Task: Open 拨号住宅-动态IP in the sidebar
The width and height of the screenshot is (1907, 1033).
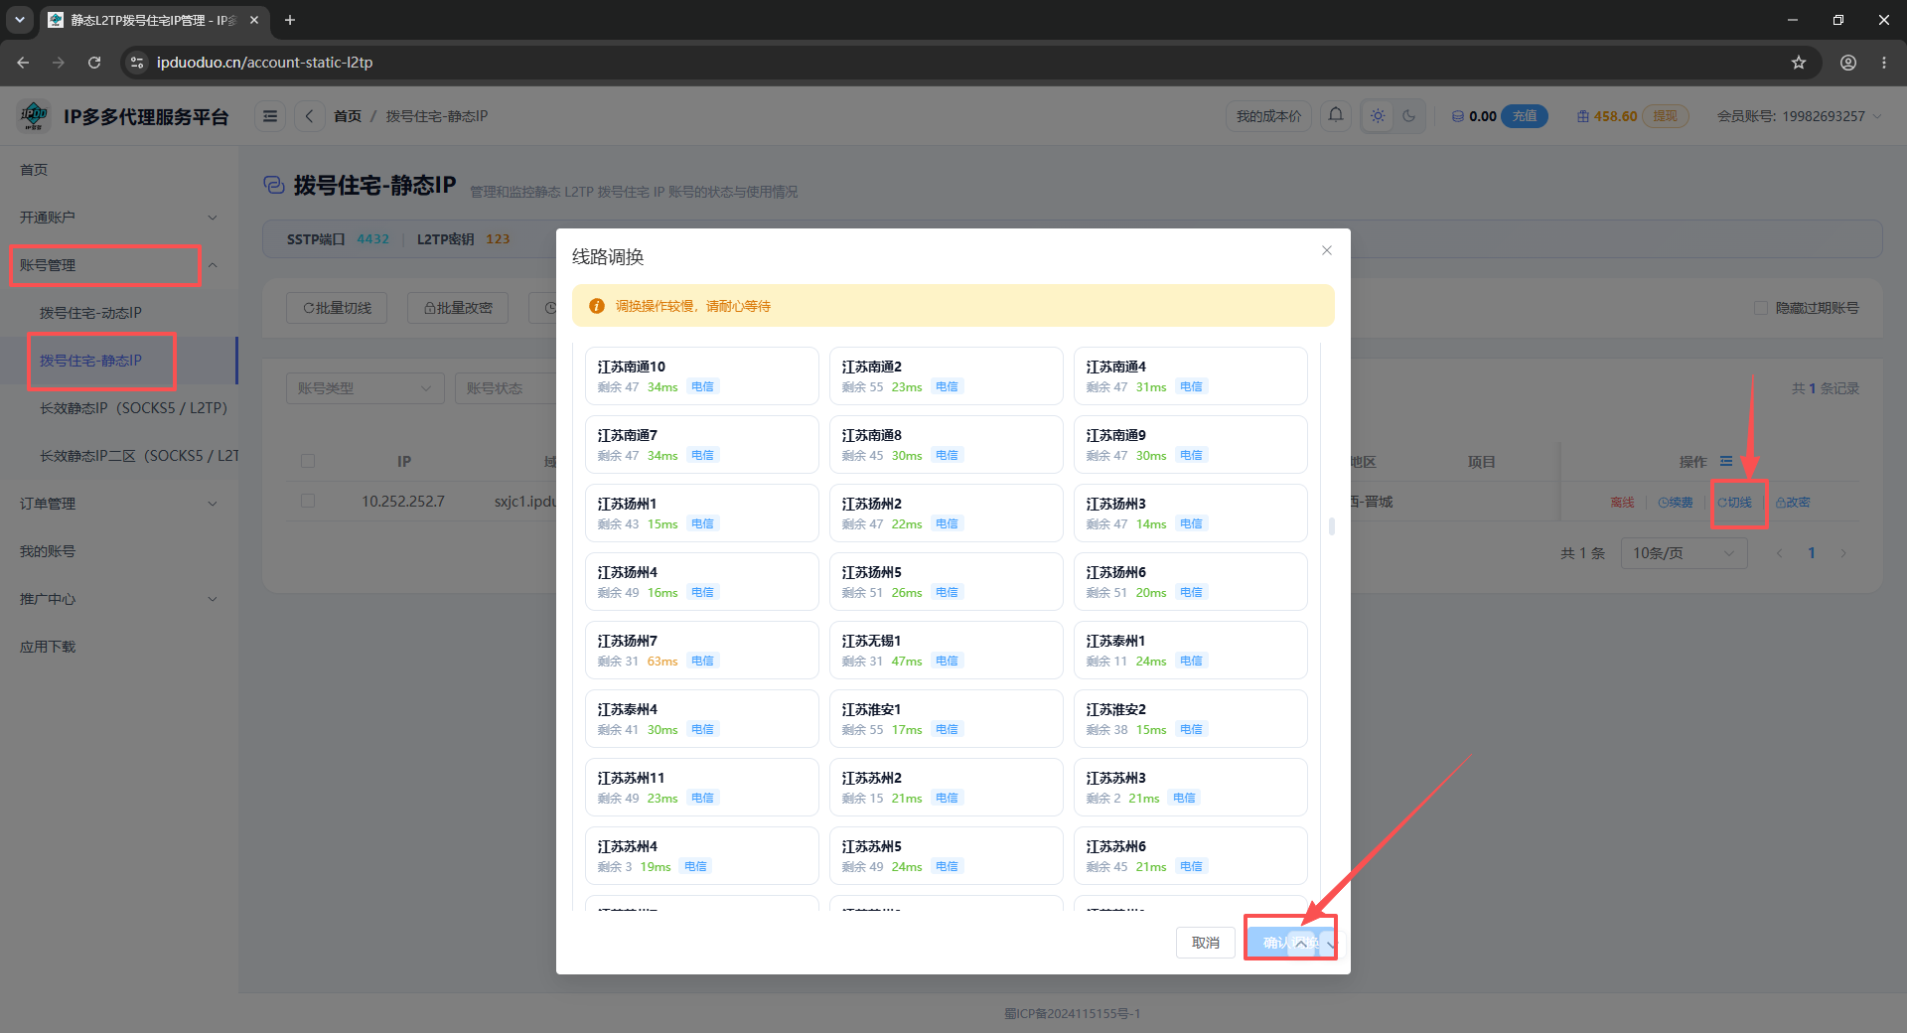Action: (x=119, y=313)
